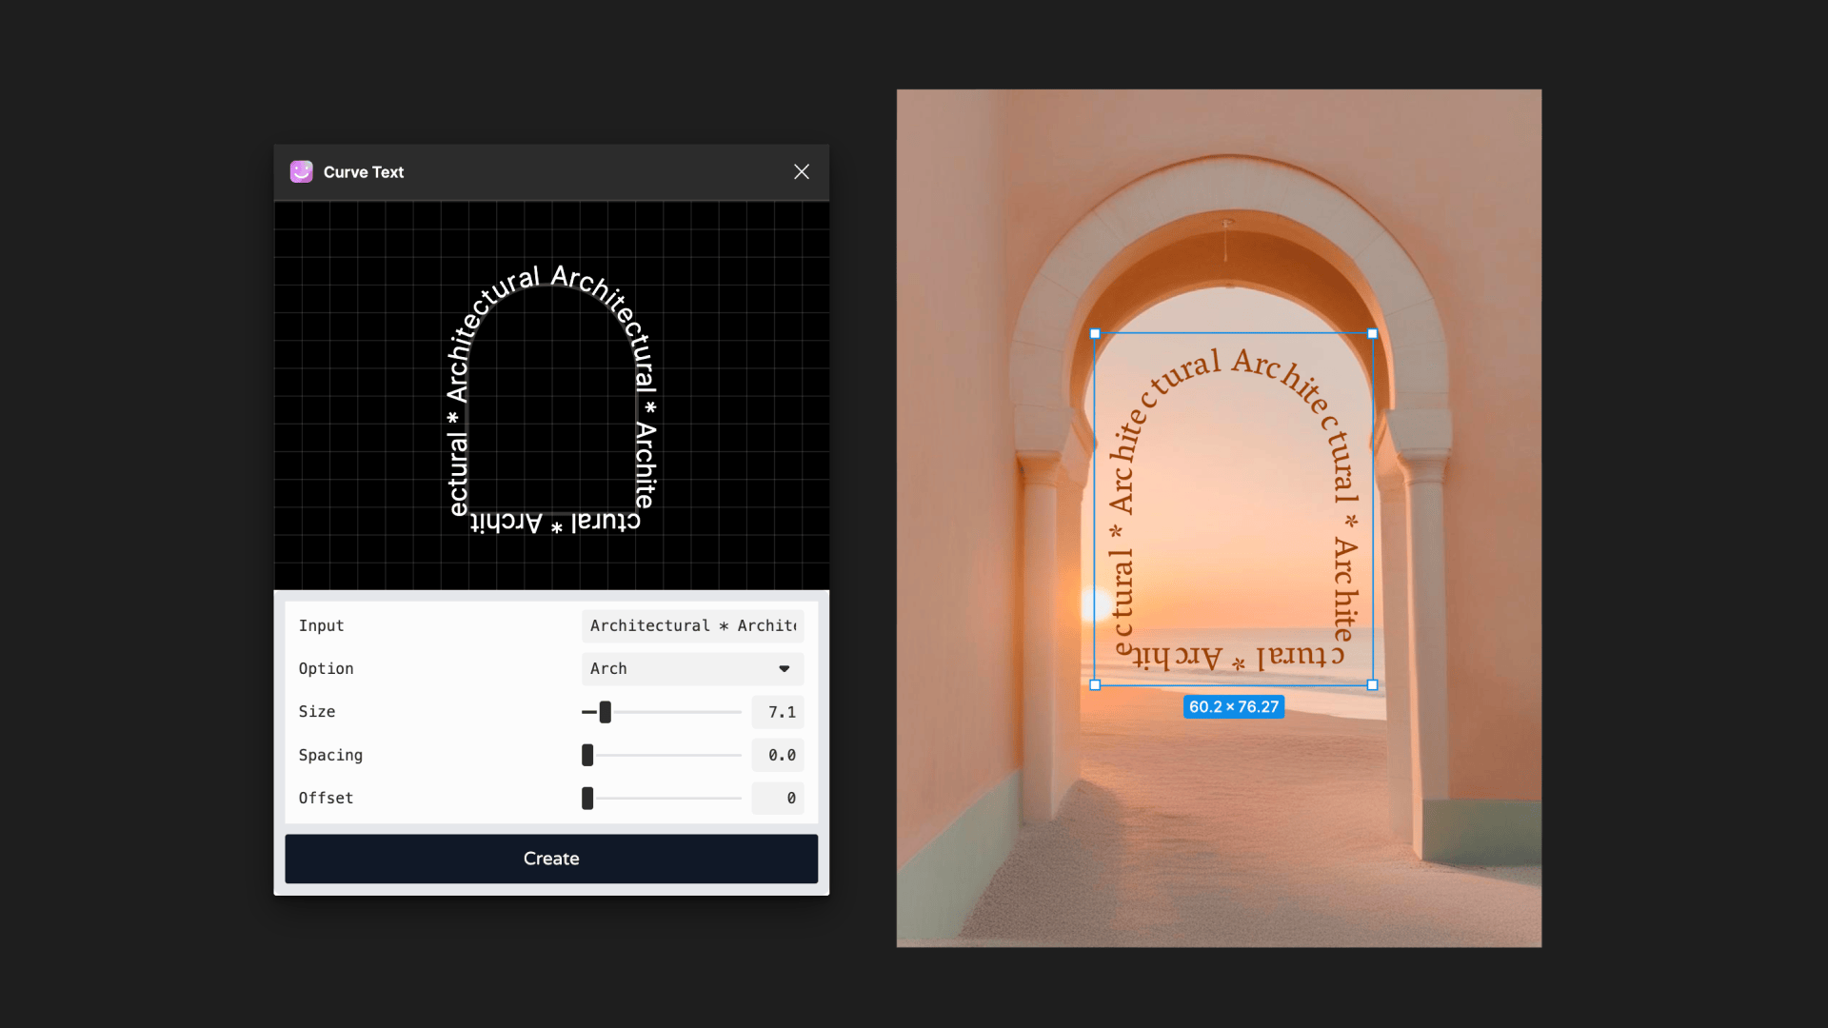
Task: Open the Arch option dropdown
Action: click(x=692, y=668)
